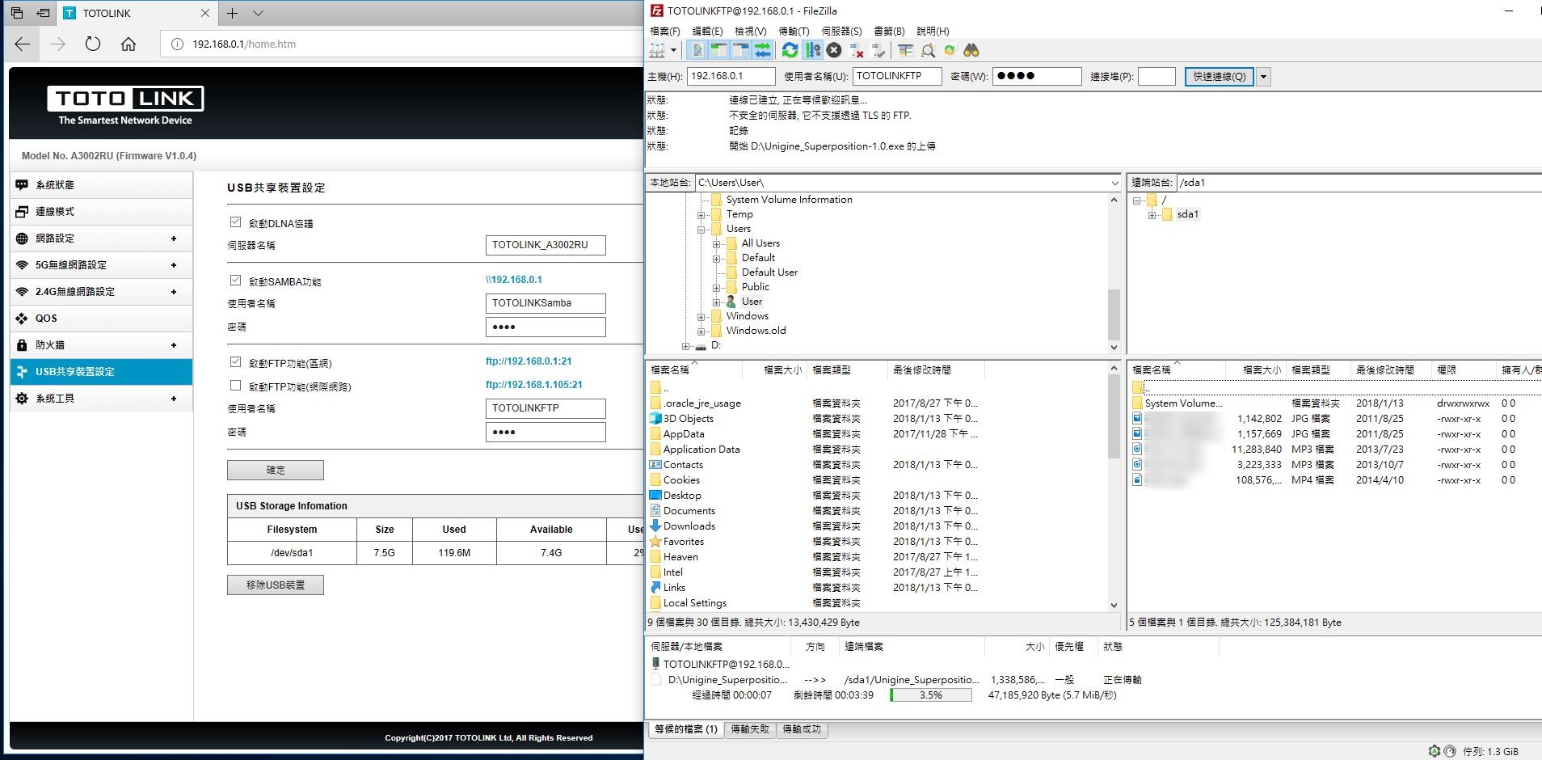Toggle the transfer queue view icon

(x=762, y=50)
